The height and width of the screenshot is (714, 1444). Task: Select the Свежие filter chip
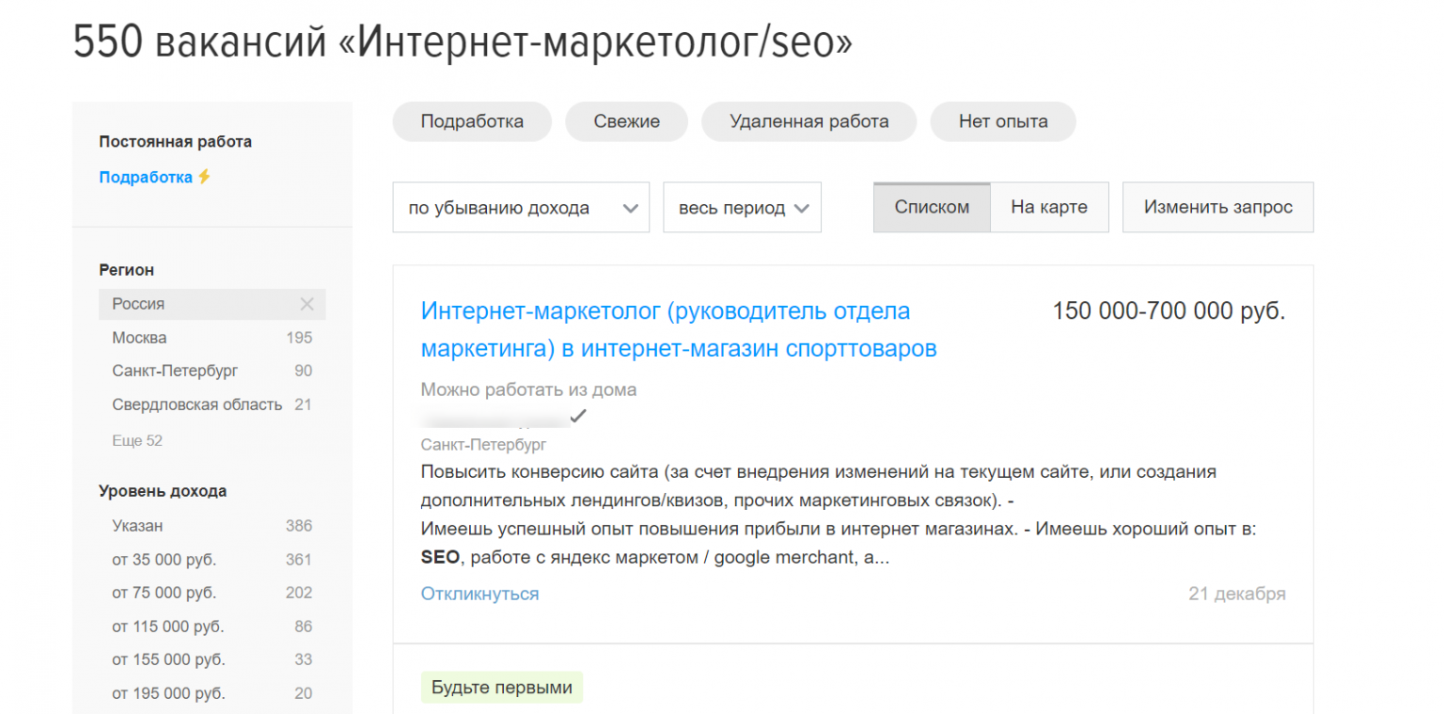pos(627,121)
